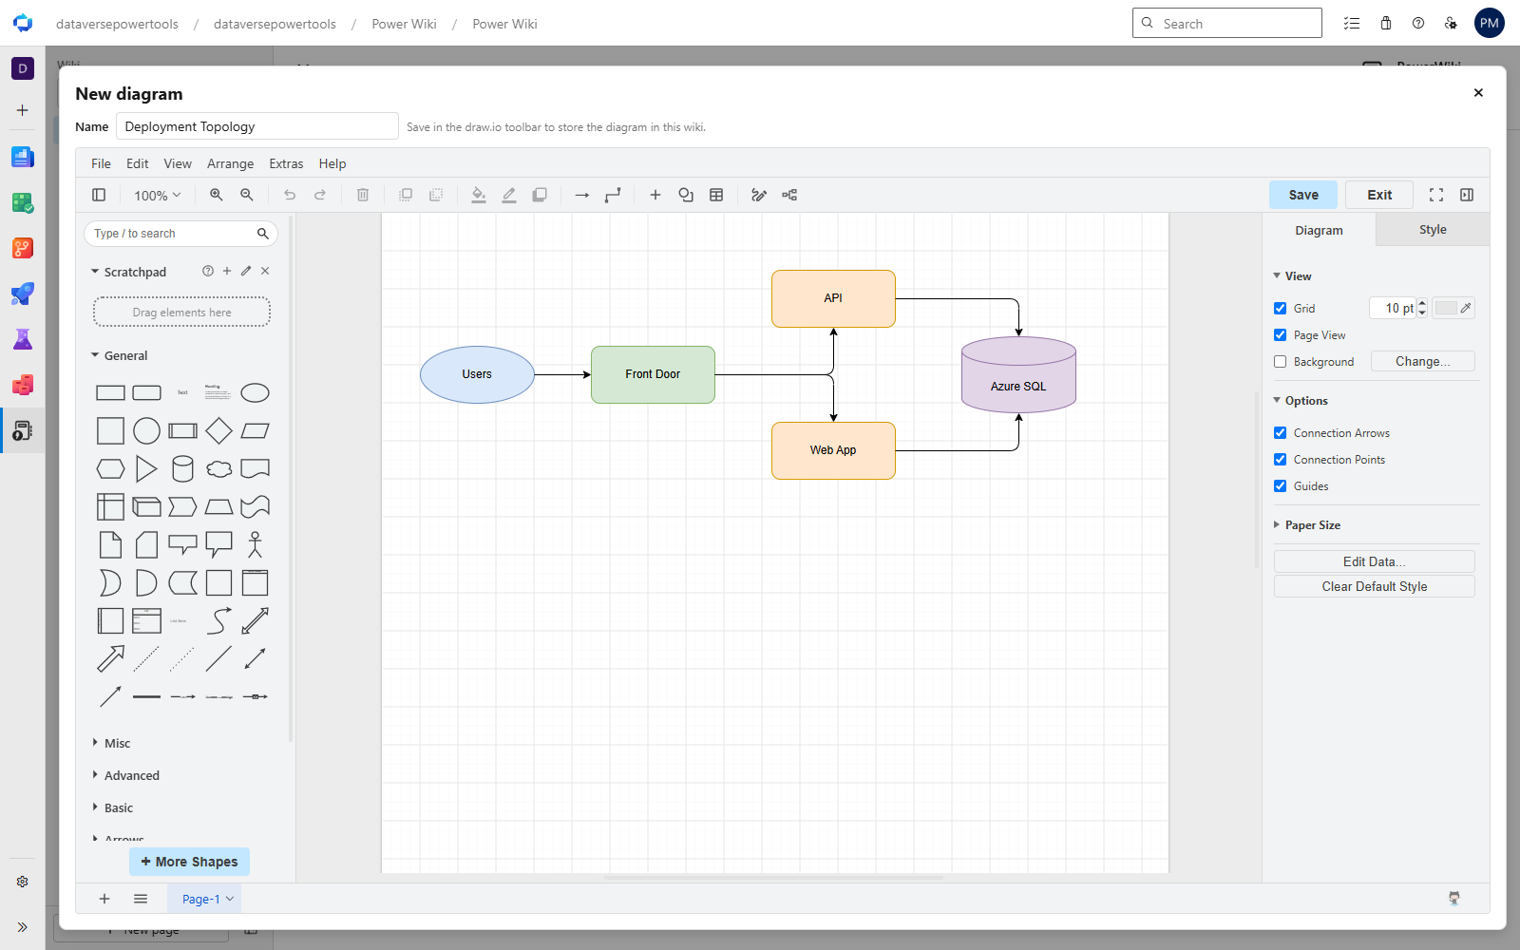Click the grid color swatch
1520x950 pixels.
click(1446, 308)
